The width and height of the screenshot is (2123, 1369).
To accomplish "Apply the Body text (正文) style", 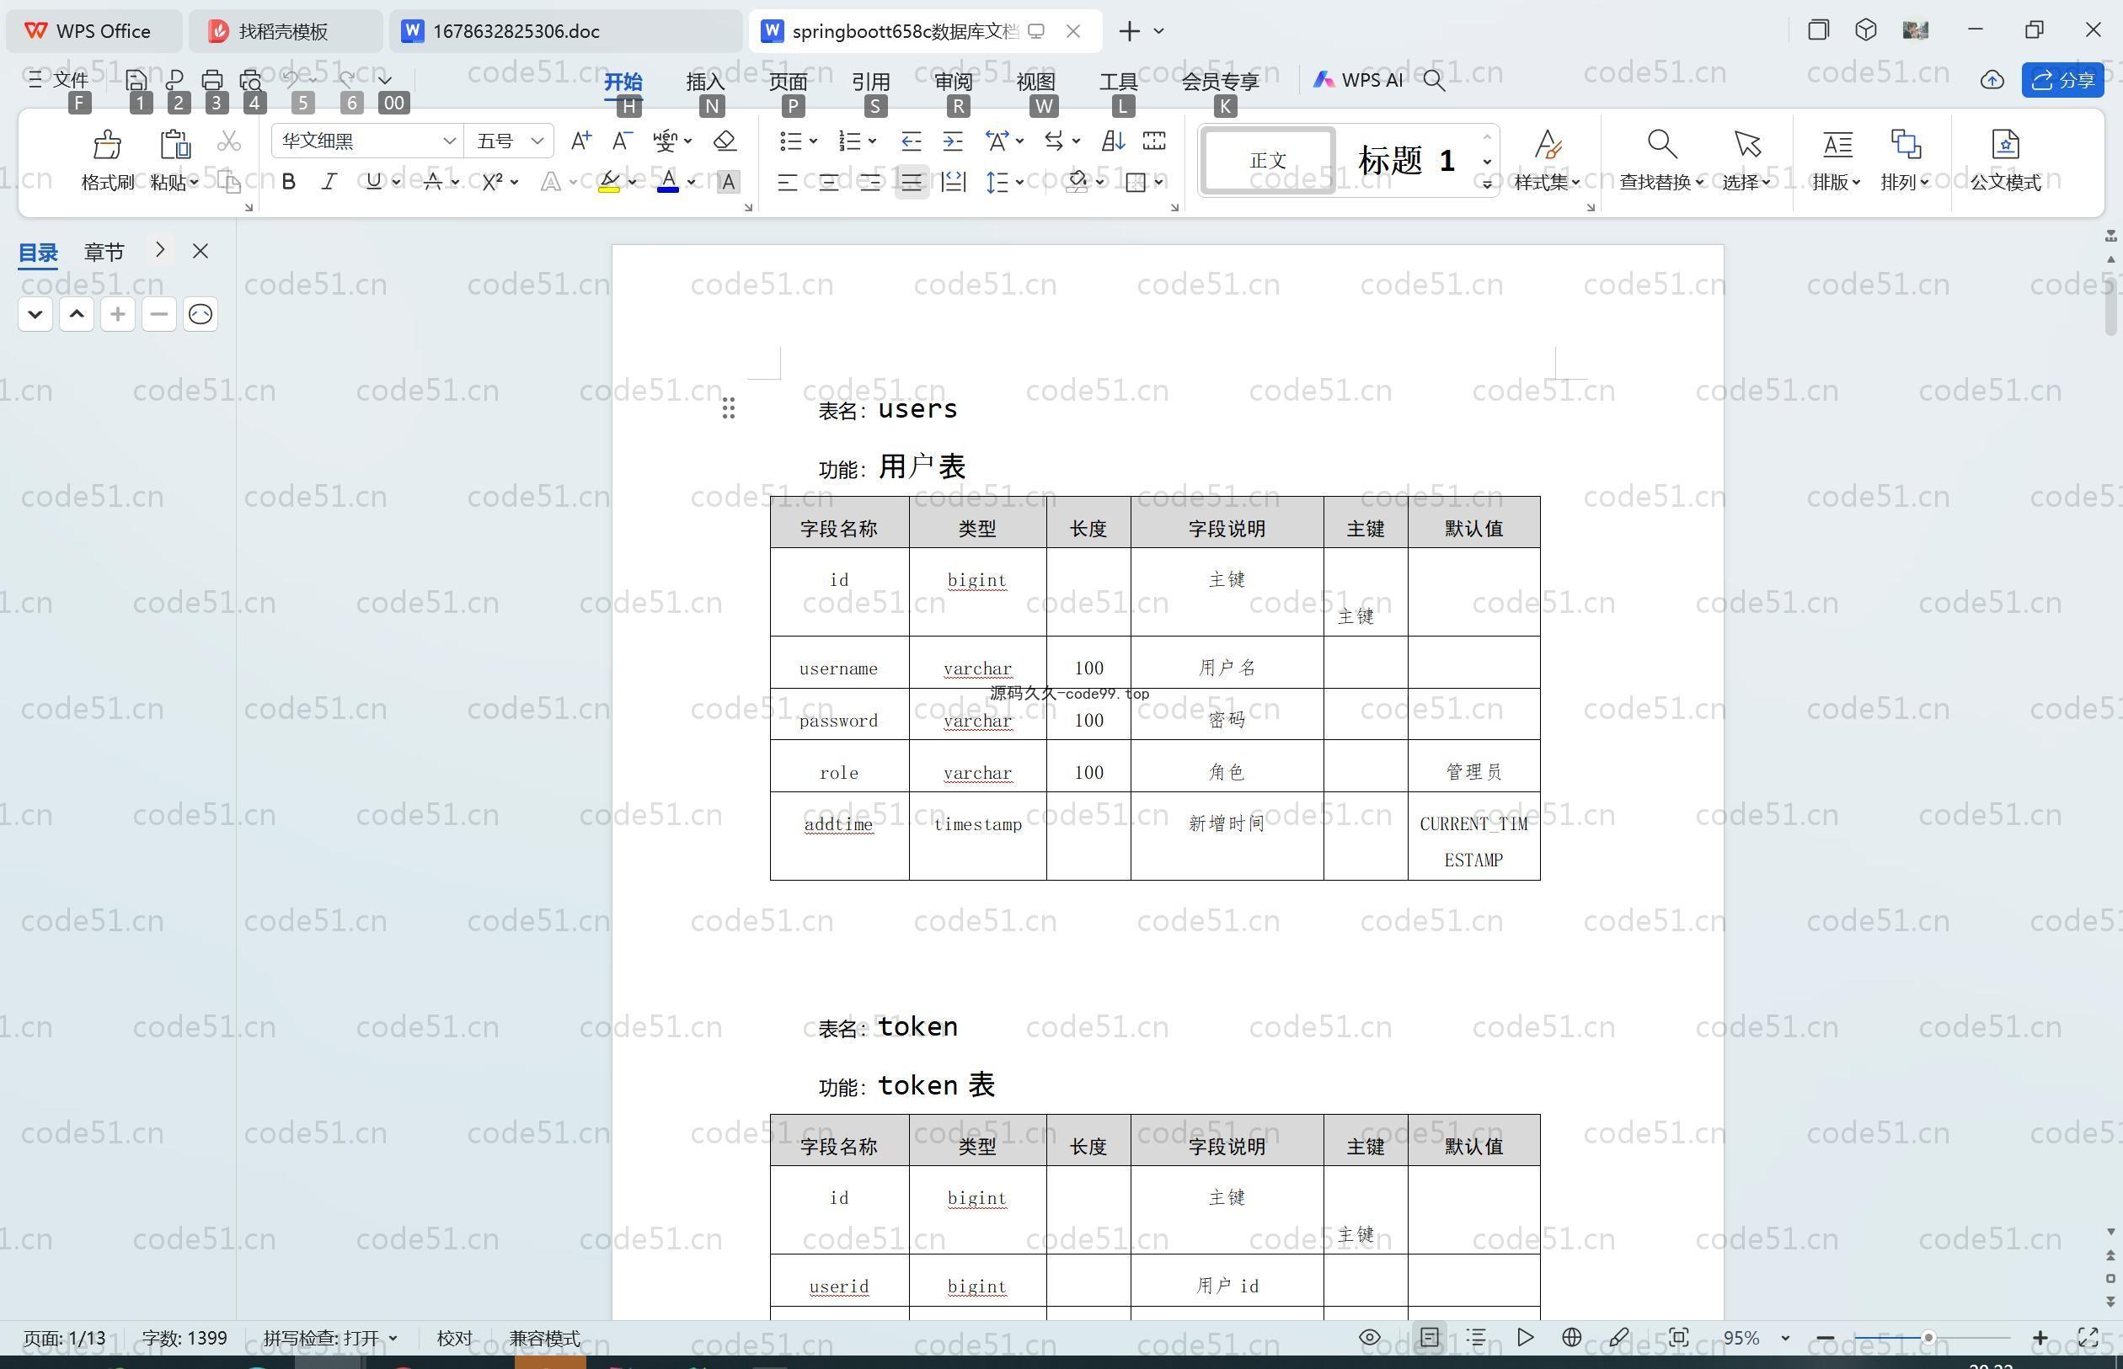I will [1267, 161].
